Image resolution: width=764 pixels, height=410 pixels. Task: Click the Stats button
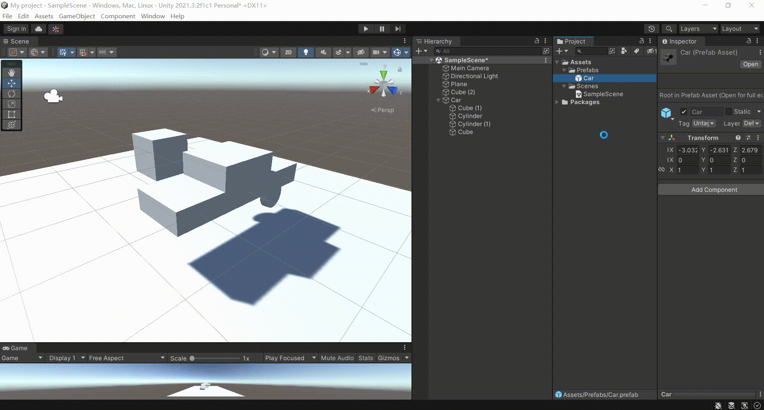click(366, 358)
